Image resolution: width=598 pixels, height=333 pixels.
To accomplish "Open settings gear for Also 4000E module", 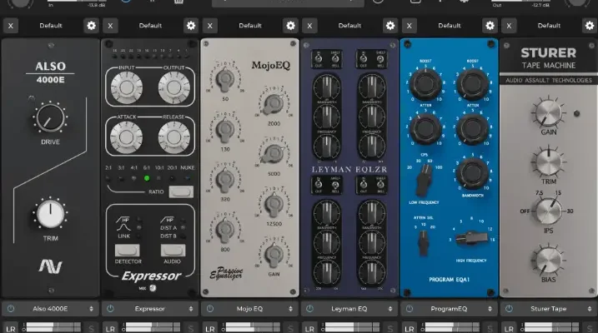I will point(91,26).
